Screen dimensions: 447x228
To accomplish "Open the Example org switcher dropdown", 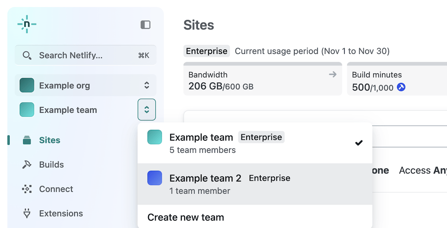I will pos(147,86).
